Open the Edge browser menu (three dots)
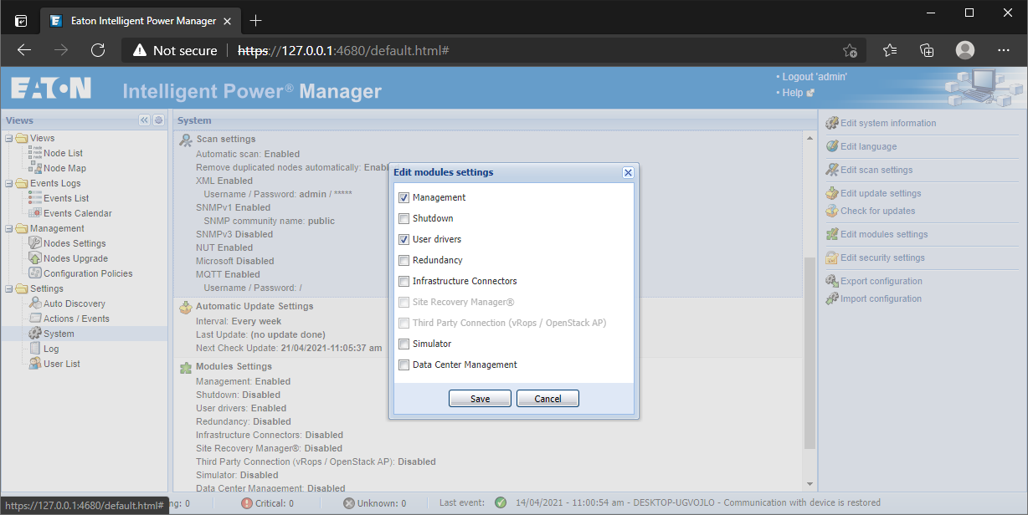 point(1004,50)
